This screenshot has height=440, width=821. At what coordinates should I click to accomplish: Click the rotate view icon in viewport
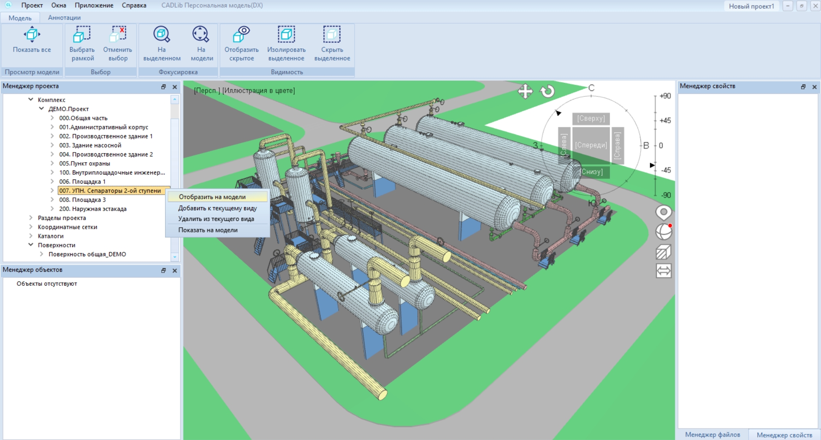(547, 91)
